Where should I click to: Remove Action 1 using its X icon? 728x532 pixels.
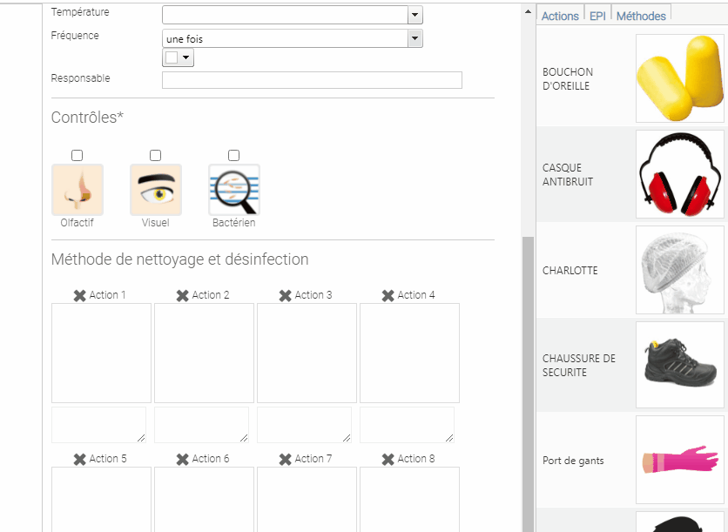tap(79, 294)
